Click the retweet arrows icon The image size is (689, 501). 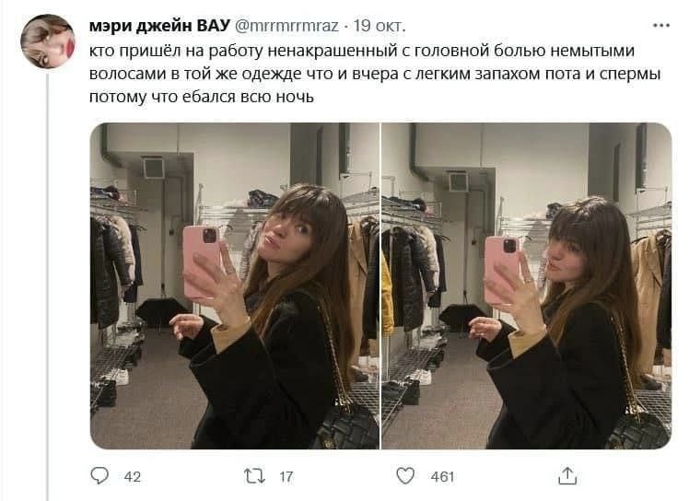coord(255,476)
